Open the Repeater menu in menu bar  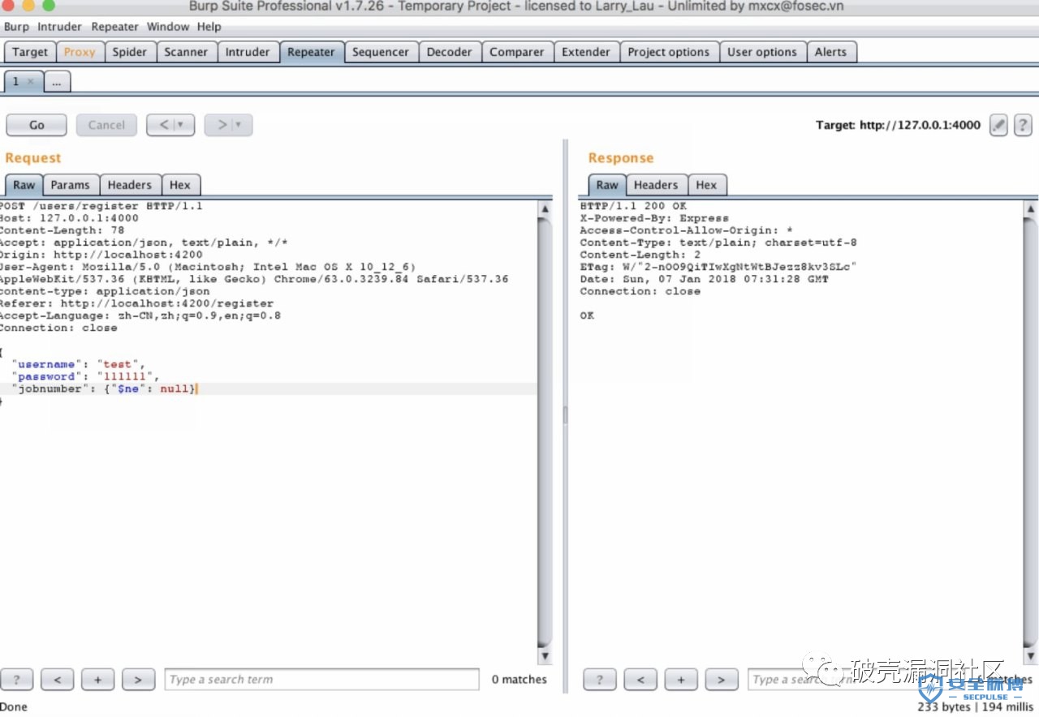click(x=115, y=27)
